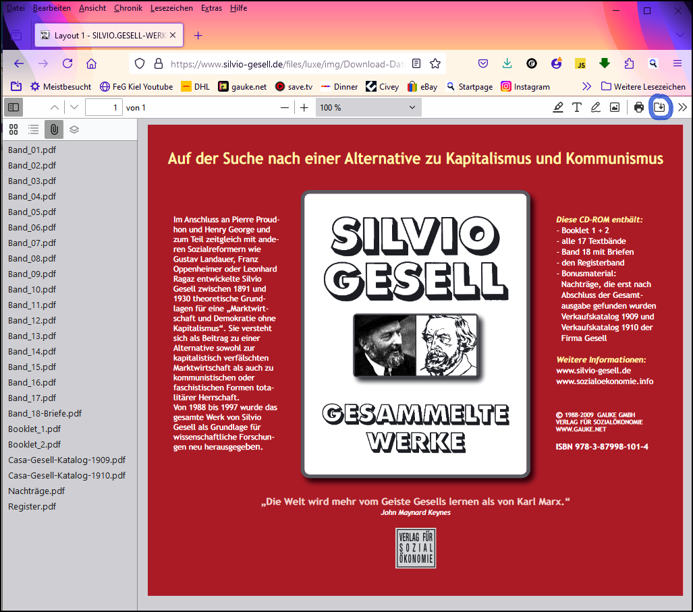Open the Hilfe menu
Image resolution: width=693 pixels, height=612 pixels.
(x=239, y=8)
